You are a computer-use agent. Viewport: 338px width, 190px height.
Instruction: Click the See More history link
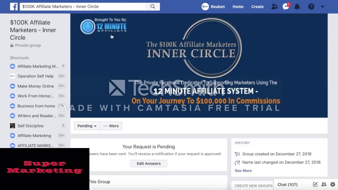coord(243,170)
